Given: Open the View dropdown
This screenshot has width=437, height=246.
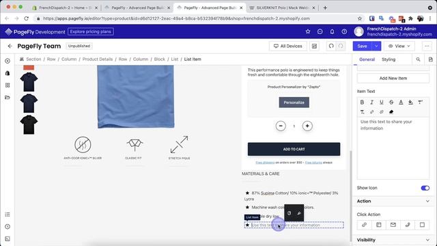Looking at the screenshot, I should point(399,46).
